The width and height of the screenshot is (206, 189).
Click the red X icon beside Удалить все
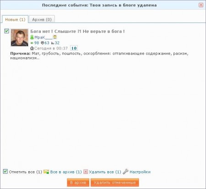[x=86, y=172]
